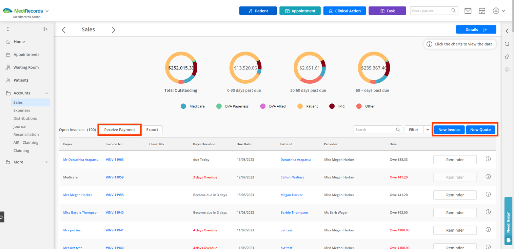Open Expenses in the Accounts submenu
Viewport: 514px width, 249px height.
pos(22,110)
